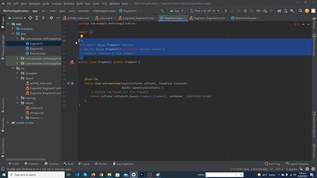Select fragment2 class in project tree
Image resolution: width=317 pixels, height=178 pixels.
(x=36, y=48)
